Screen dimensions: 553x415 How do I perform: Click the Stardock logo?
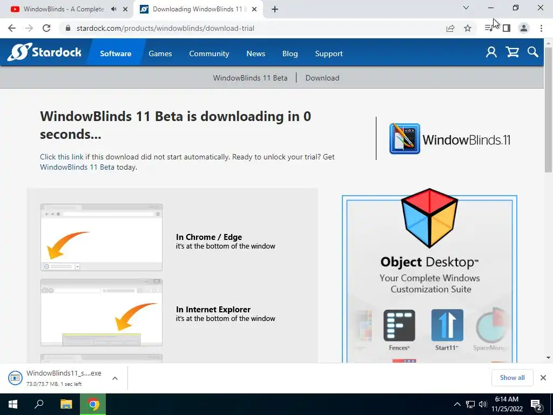44,52
